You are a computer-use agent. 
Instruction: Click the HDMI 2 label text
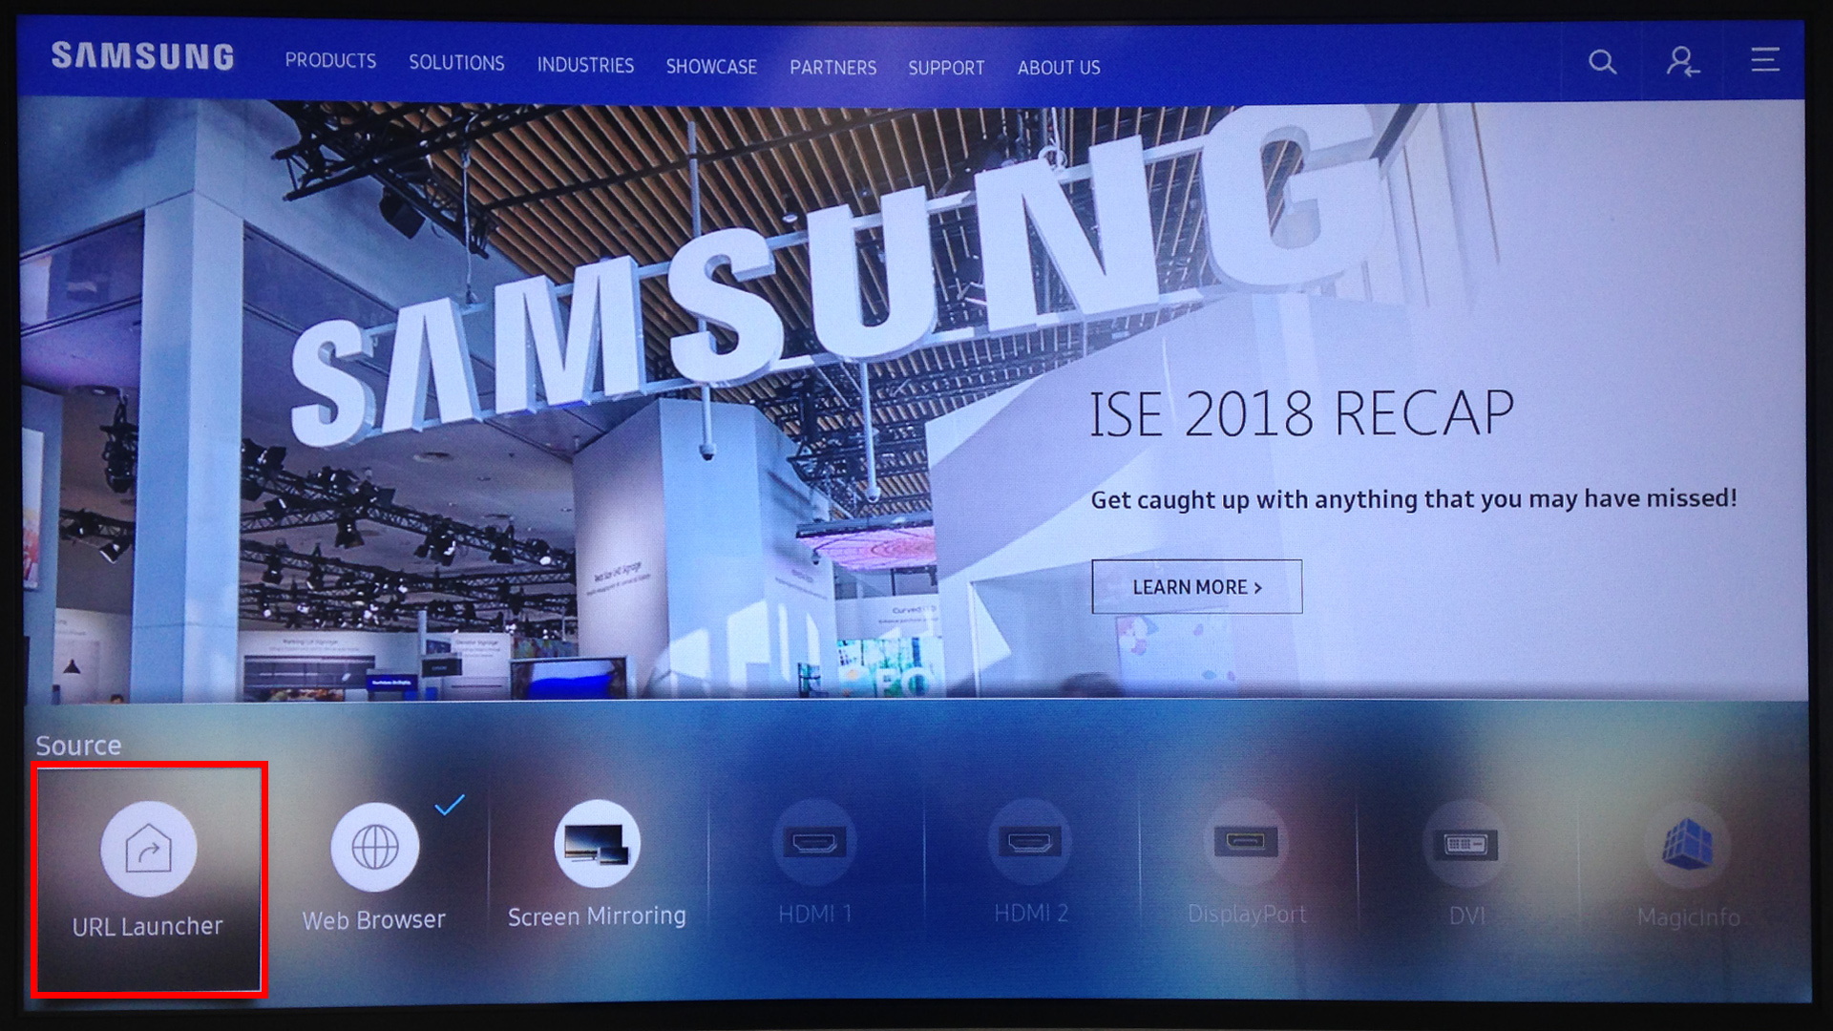[1031, 914]
